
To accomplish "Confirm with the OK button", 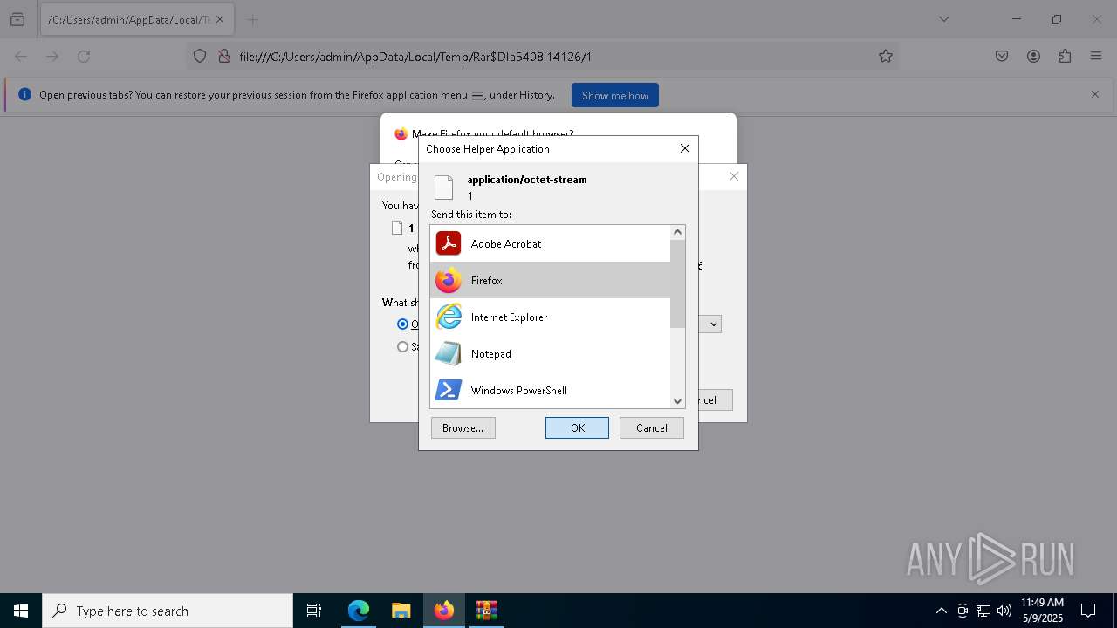I will (577, 427).
